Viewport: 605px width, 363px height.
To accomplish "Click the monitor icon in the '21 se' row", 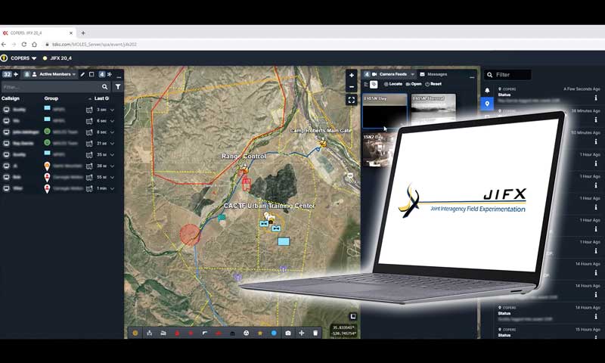I will pos(6,144).
